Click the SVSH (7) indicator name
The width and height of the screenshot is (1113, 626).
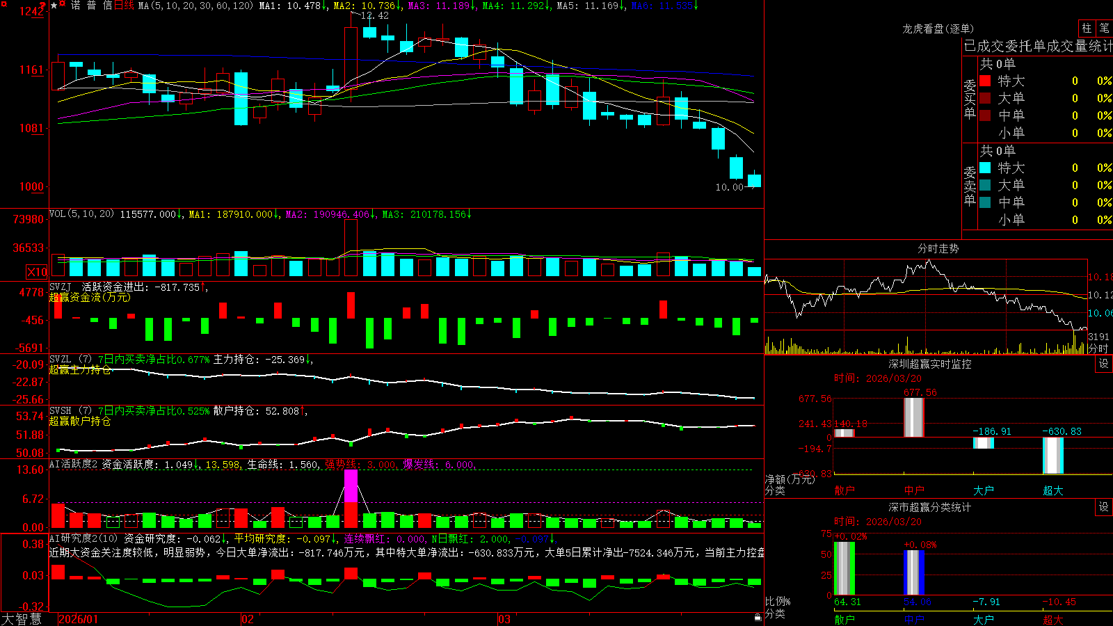[x=70, y=411]
